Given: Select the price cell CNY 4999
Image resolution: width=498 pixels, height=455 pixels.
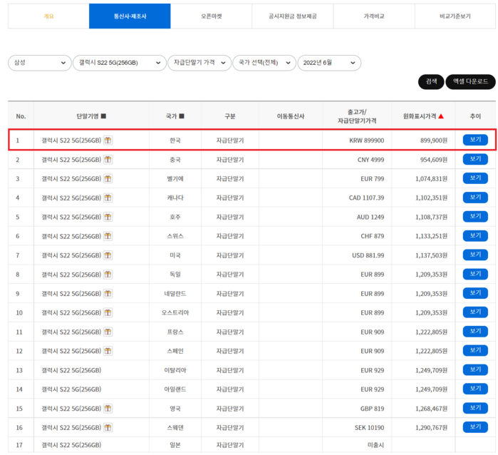Looking at the screenshot, I should click(x=370, y=160).
